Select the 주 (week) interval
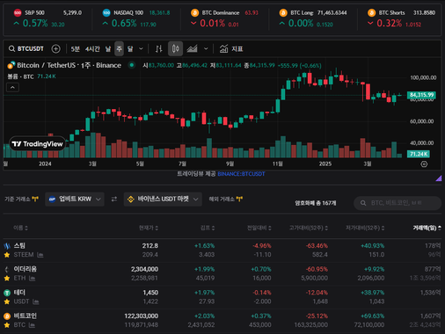 click(119, 48)
